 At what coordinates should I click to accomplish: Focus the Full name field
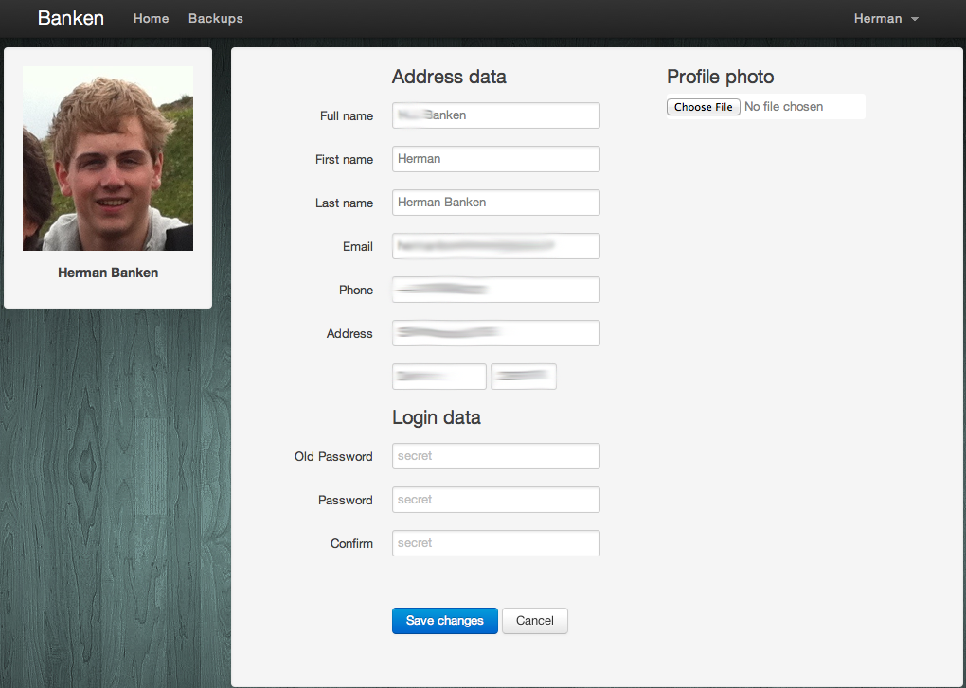[496, 115]
